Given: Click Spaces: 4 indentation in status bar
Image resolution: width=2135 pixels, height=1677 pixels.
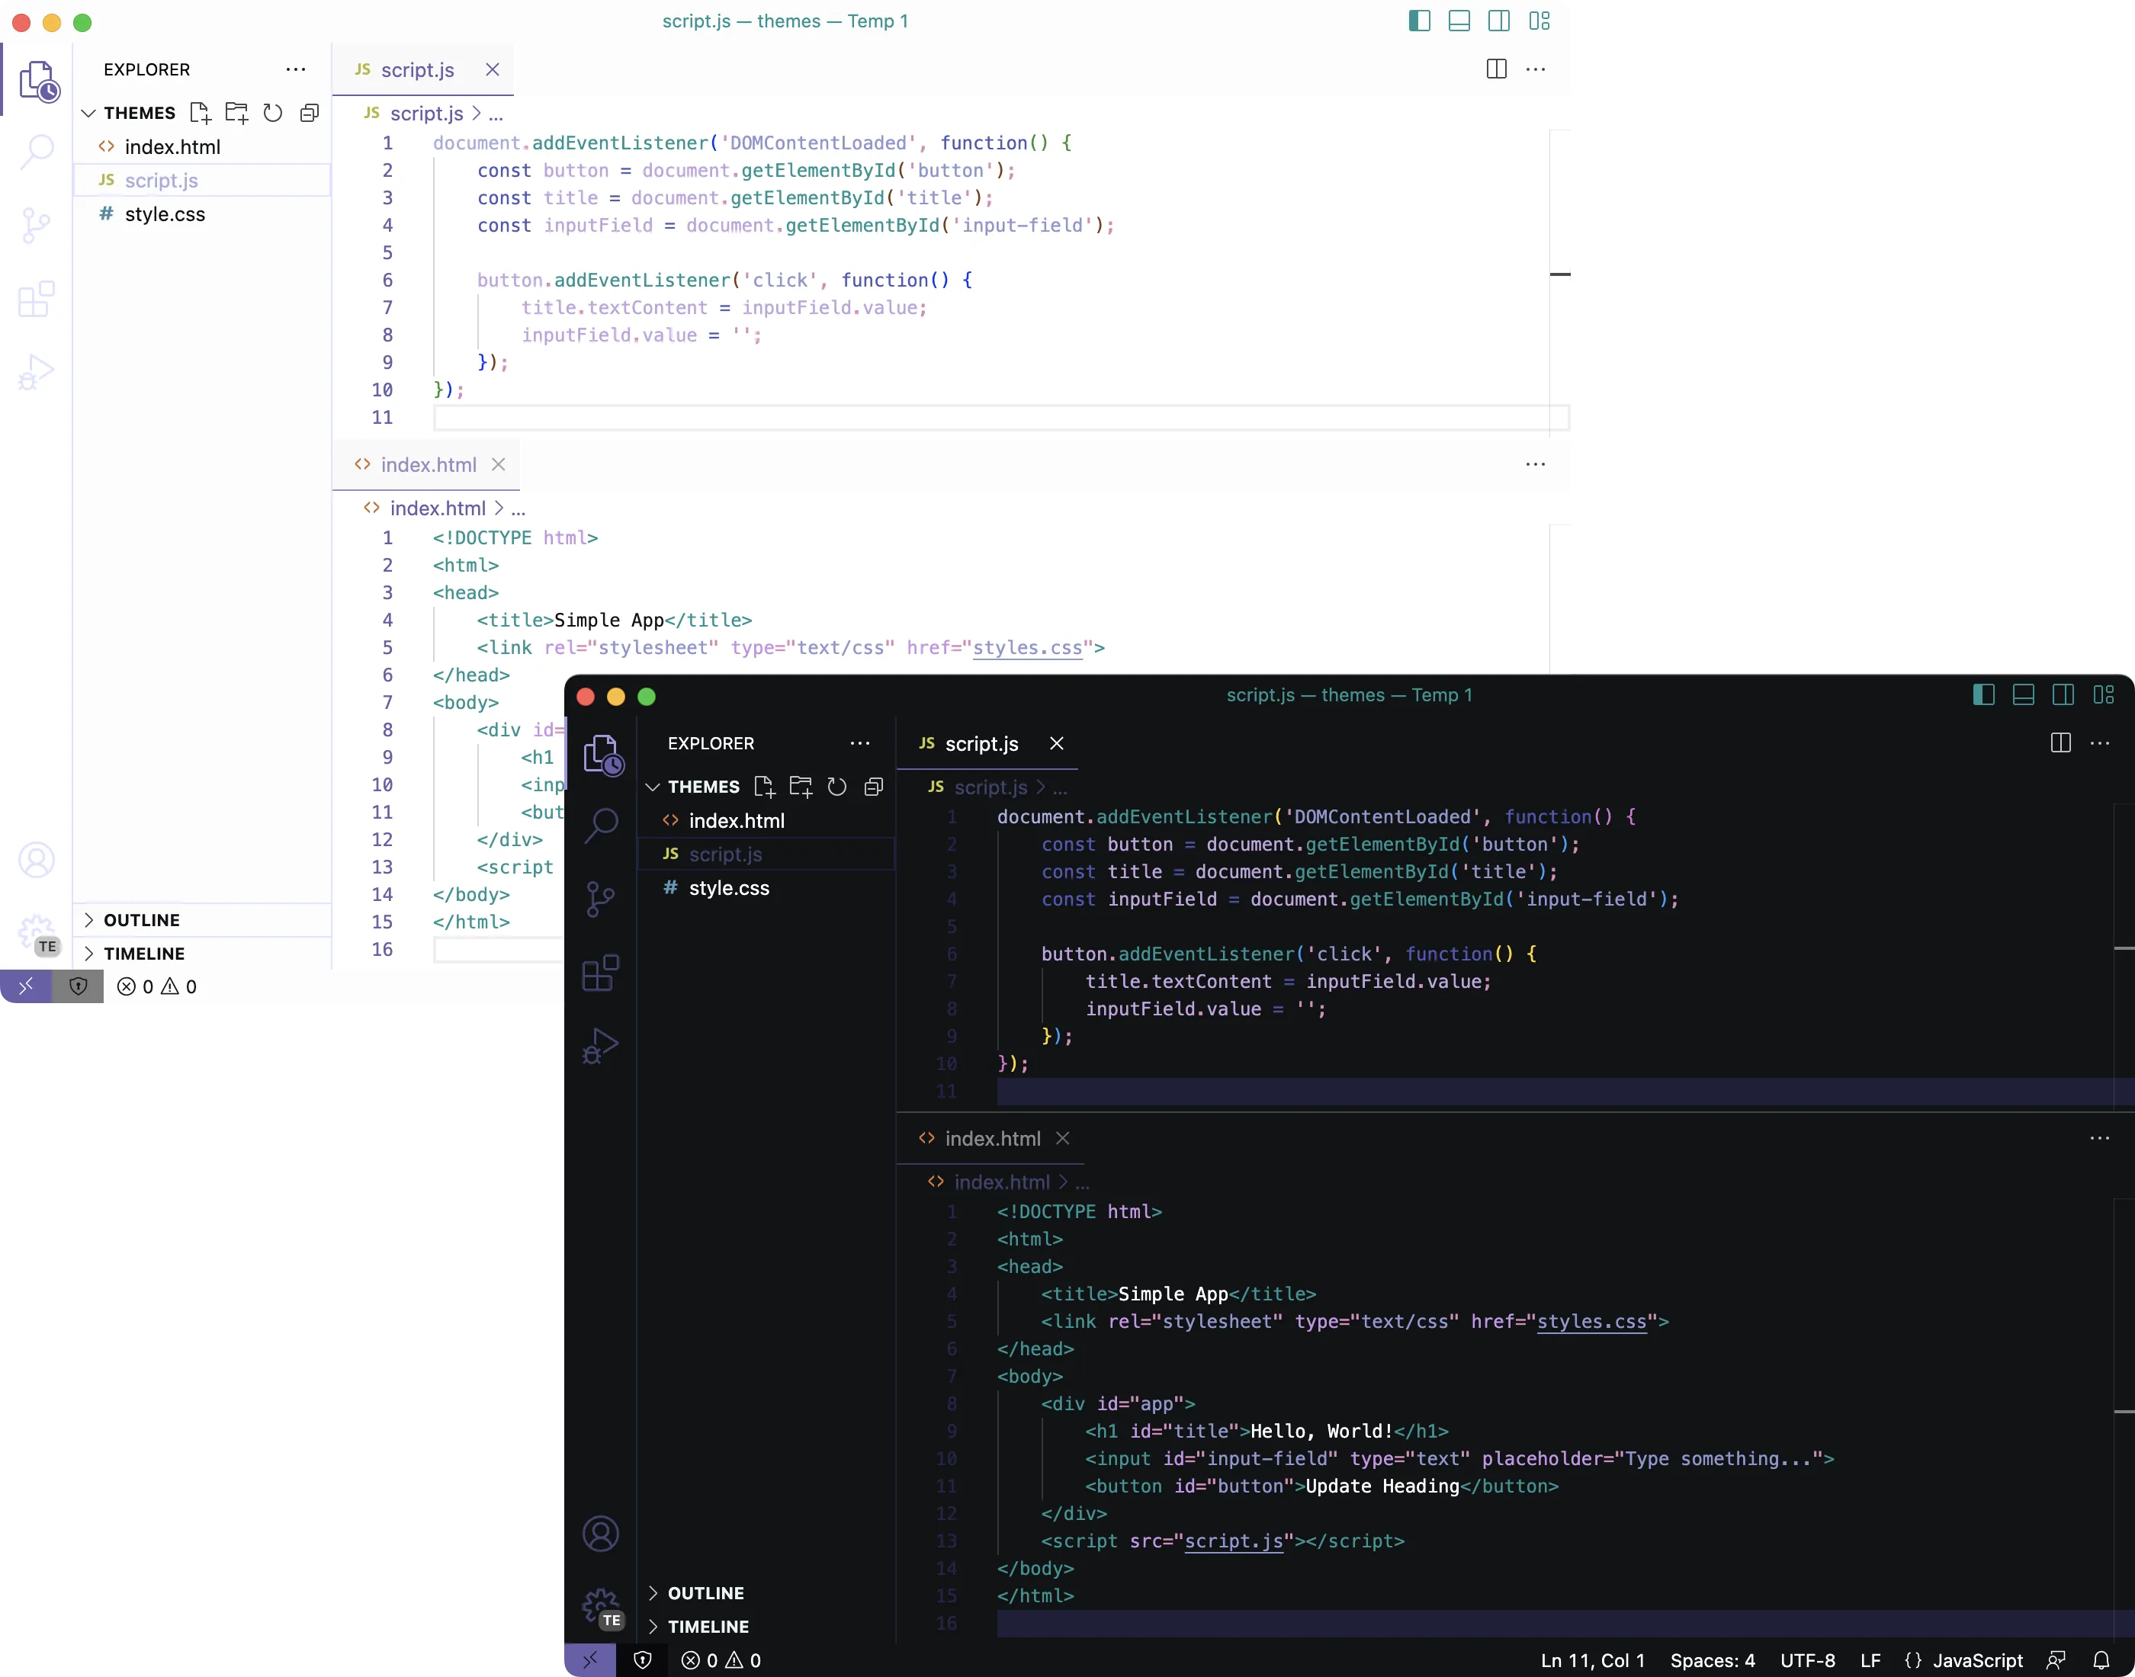Looking at the screenshot, I should (1712, 1660).
